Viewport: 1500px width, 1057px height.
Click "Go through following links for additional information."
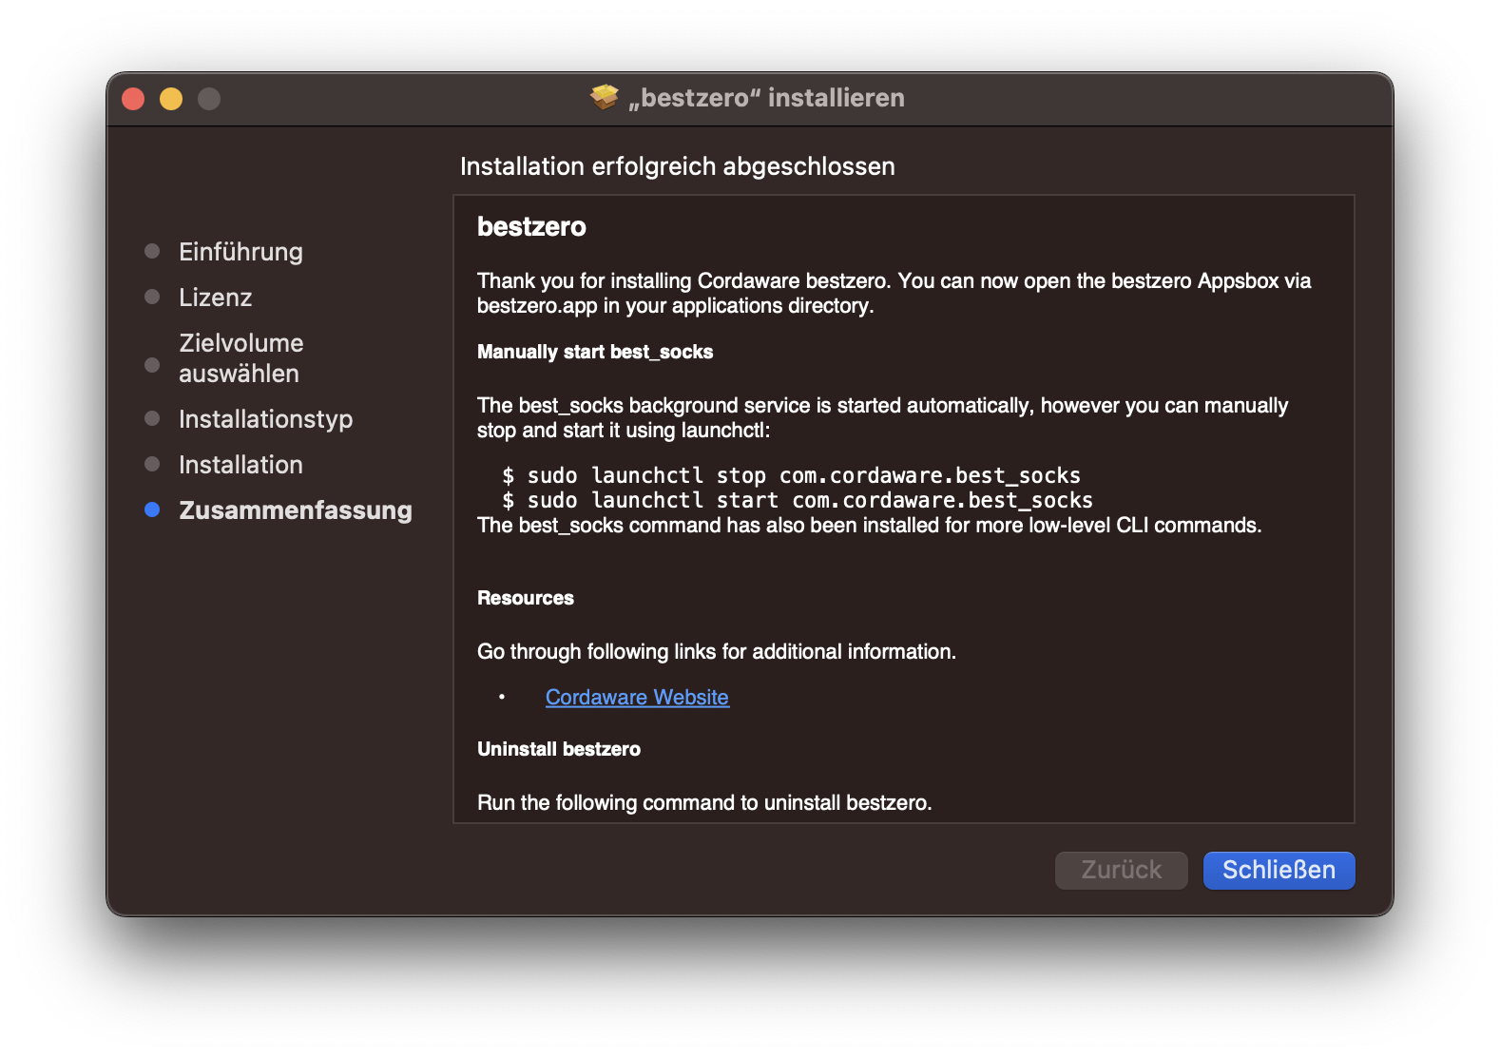click(717, 651)
